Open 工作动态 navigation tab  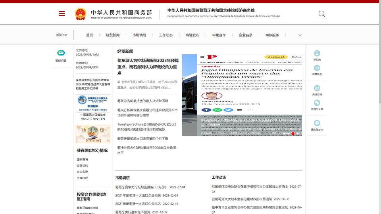(x=166, y=35)
